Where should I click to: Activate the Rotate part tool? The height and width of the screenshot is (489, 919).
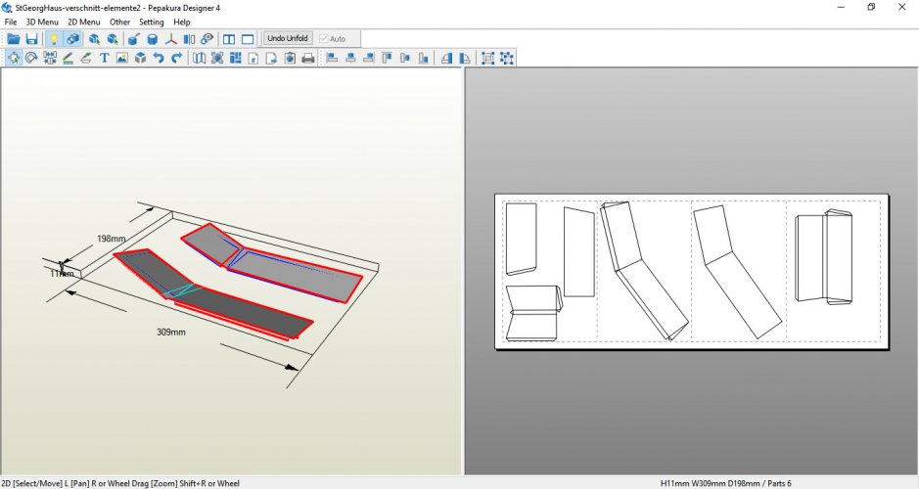[x=31, y=58]
